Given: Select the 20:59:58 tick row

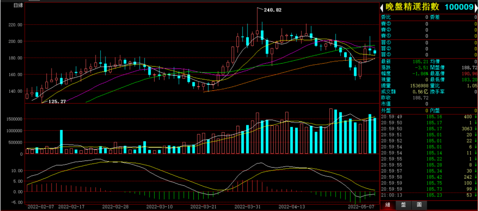Looking at the screenshot, I should (x=429, y=177).
